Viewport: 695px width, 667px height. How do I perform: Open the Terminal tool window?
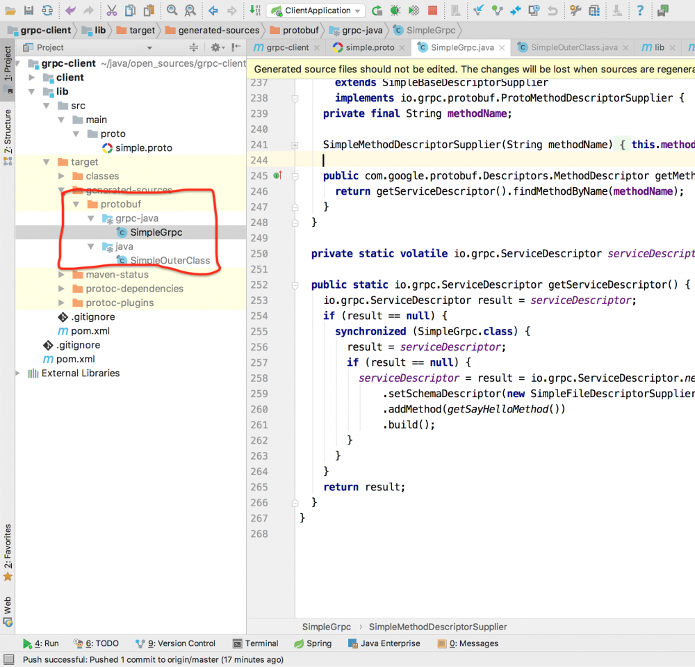tap(256, 643)
